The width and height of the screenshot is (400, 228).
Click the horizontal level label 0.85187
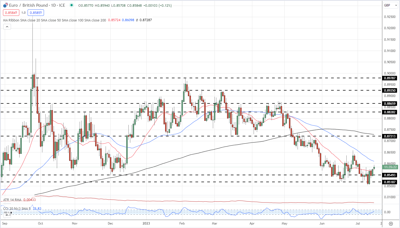[390, 182]
